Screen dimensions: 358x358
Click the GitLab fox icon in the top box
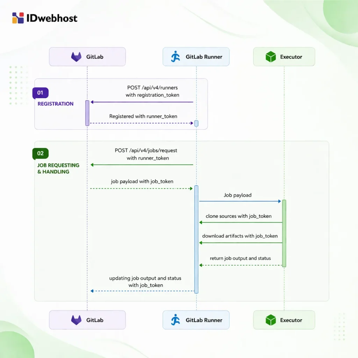(x=76, y=57)
